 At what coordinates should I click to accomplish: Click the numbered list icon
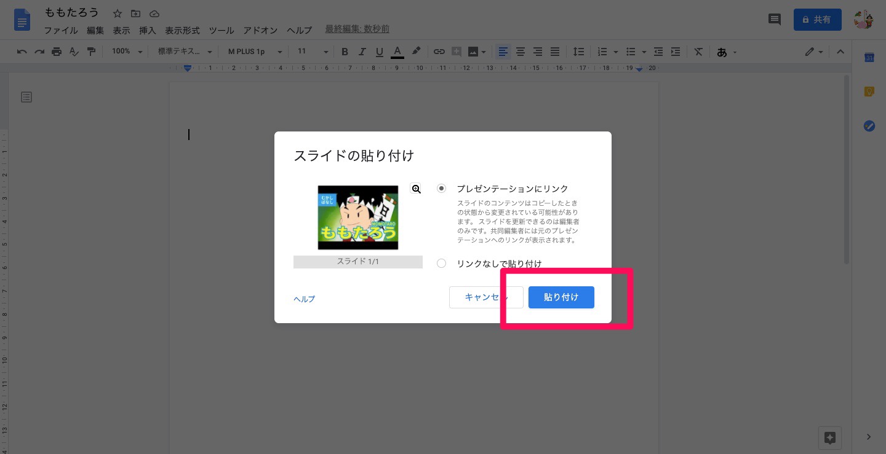[602, 52]
